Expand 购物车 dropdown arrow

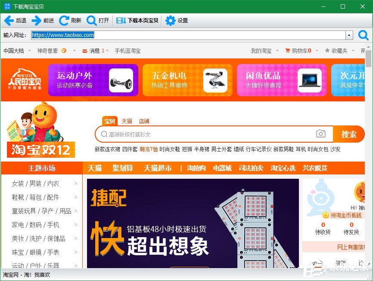317,51
